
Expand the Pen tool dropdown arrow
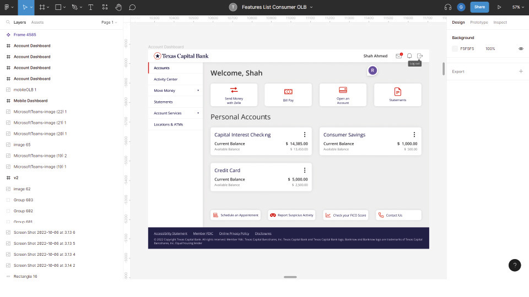tap(81, 7)
